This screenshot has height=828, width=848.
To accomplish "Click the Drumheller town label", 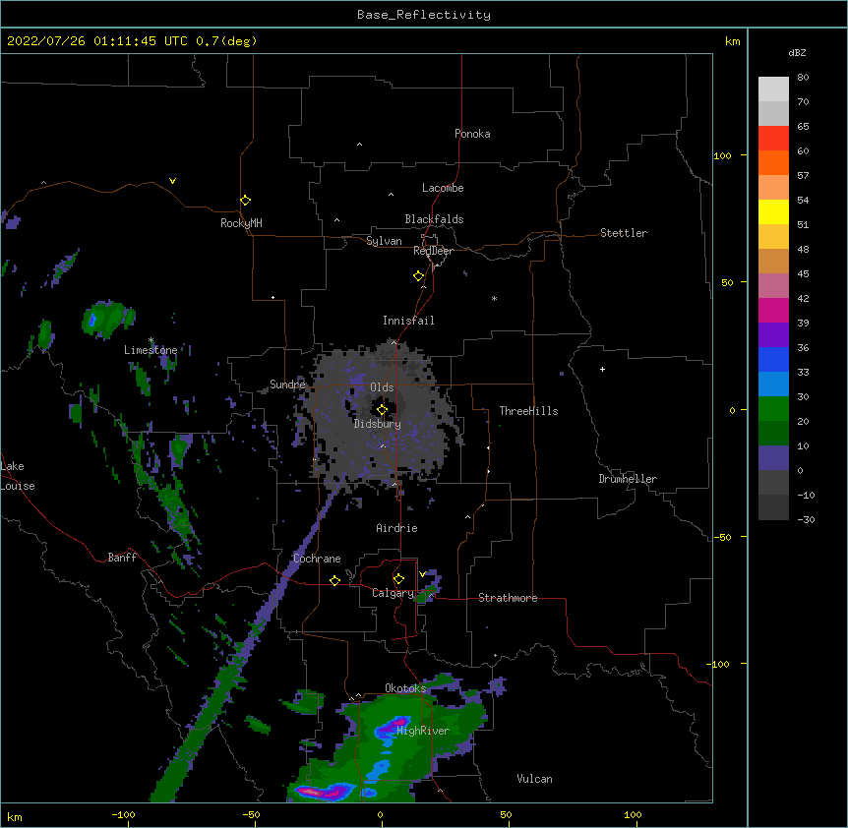I will tap(628, 479).
